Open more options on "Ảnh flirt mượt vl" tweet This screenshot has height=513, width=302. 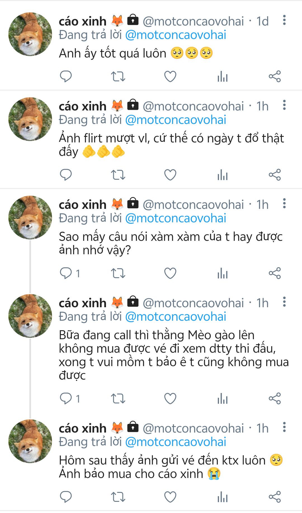(284, 105)
